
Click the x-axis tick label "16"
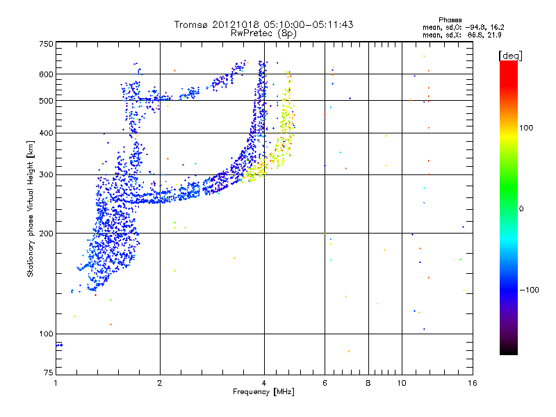click(x=473, y=383)
